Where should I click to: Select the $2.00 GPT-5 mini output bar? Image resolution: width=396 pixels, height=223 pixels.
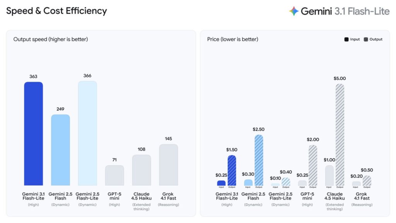coord(313,165)
